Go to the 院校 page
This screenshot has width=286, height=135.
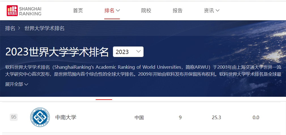click(x=146, y=10)
